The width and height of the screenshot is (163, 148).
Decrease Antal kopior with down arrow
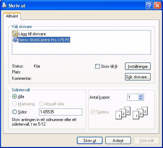point(141,99)
